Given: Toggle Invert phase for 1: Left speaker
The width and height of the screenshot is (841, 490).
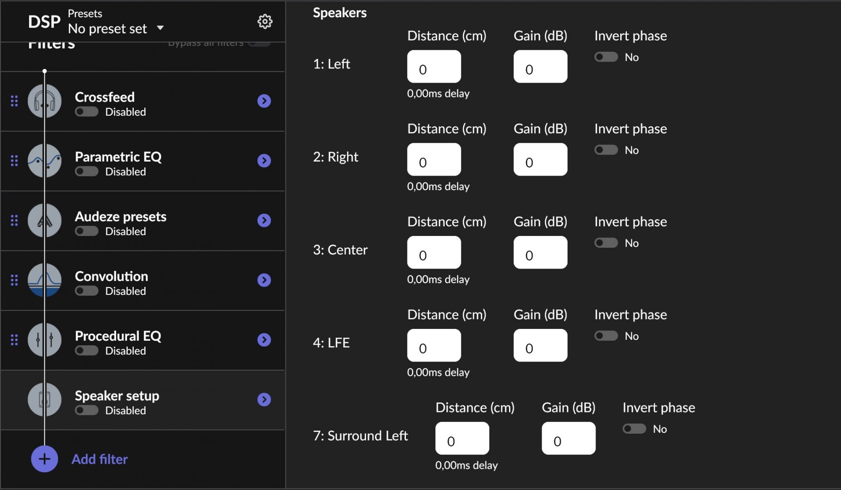Looking at the screenshot, I should [x=606, y=57].
